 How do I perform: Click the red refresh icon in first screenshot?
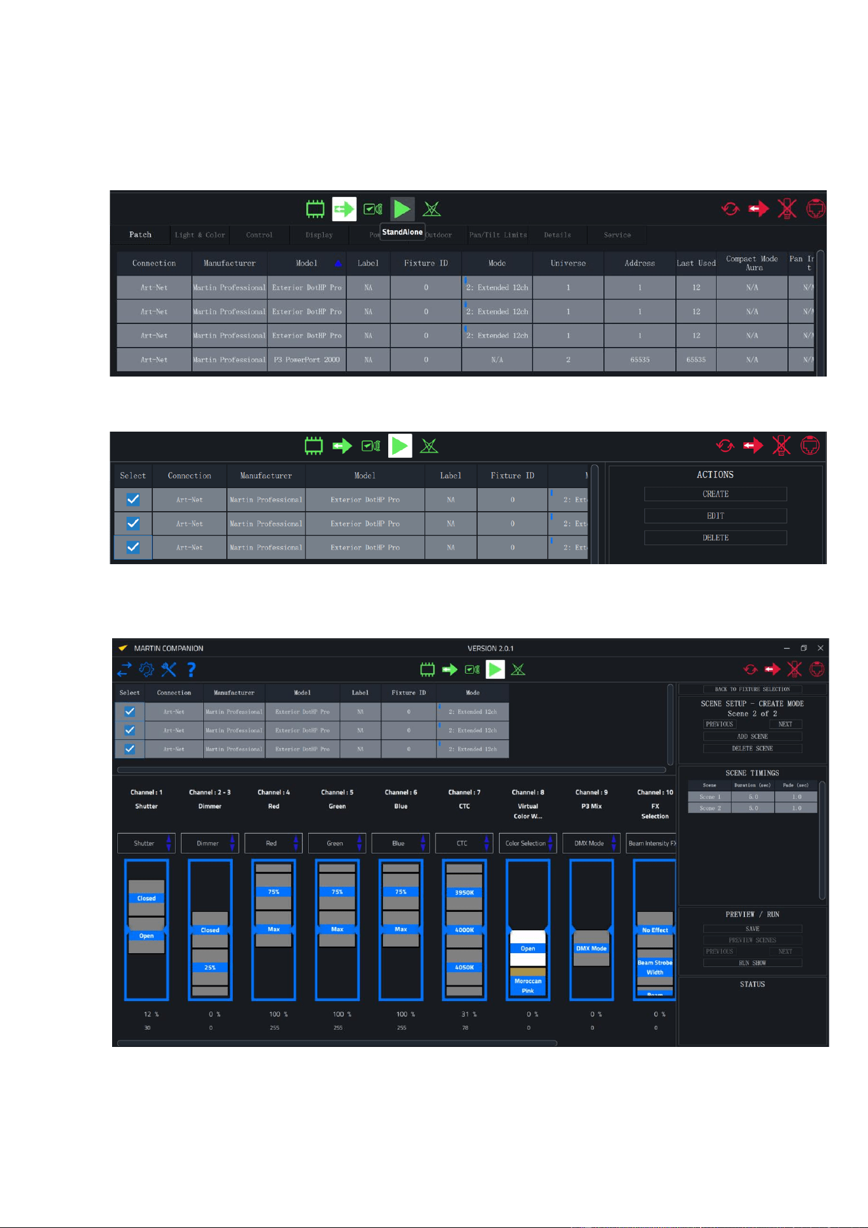[730, 209]
